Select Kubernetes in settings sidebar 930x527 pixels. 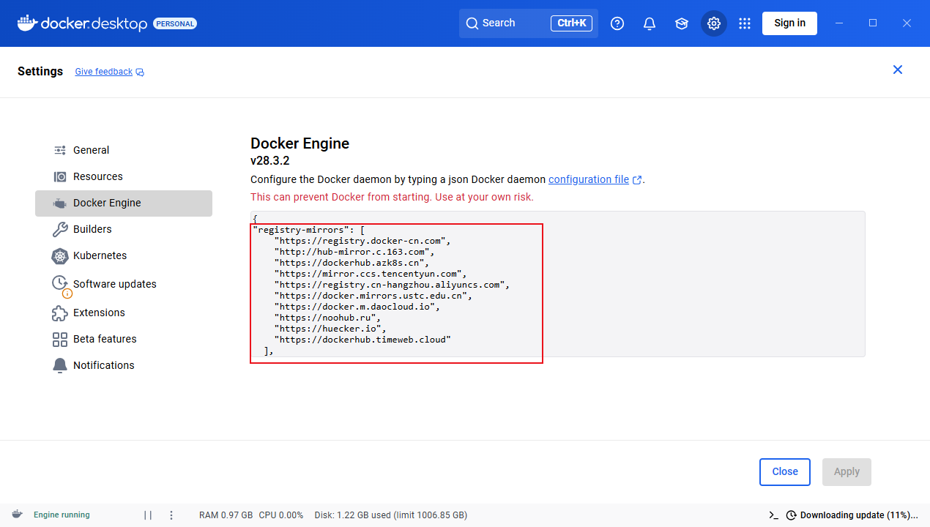click(124, 255)
